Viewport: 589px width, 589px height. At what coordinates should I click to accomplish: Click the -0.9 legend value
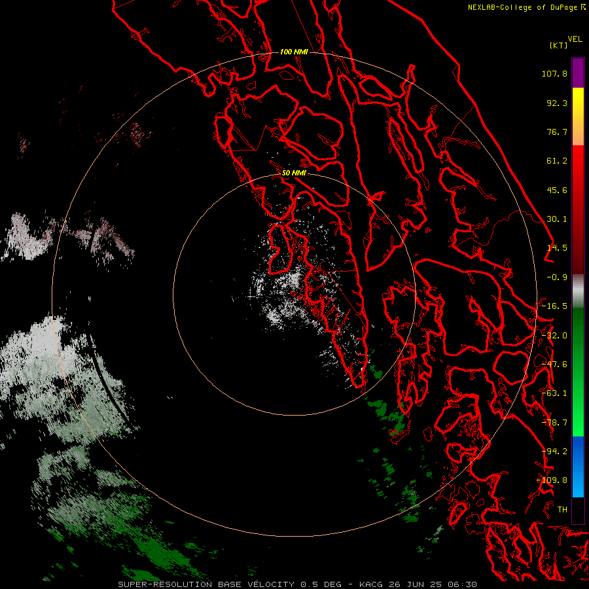click(557, 277)
